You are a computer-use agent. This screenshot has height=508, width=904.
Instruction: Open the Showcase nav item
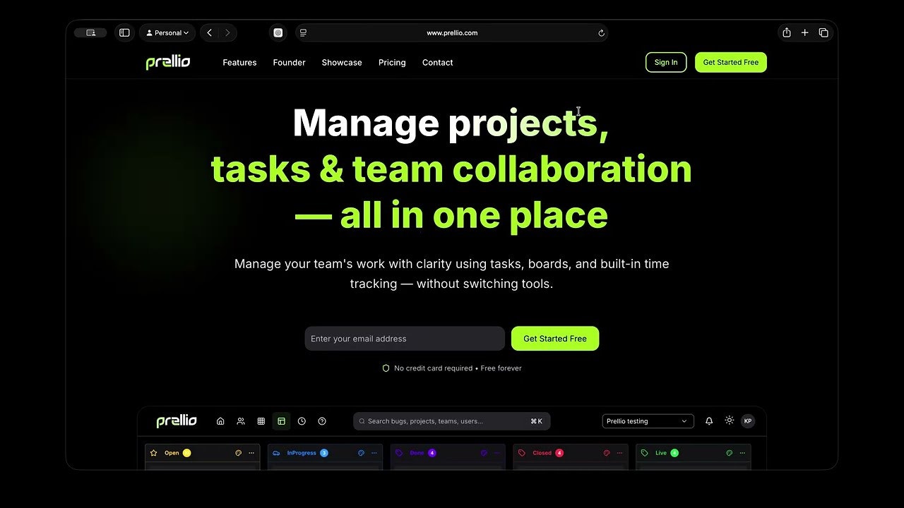point(342,62)
